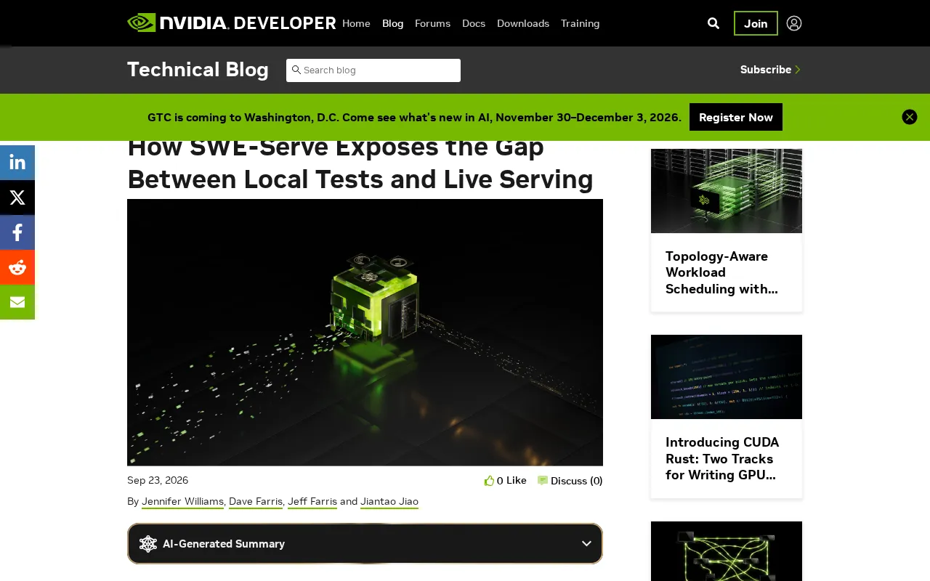Focus the Search blog input field

tap(373, 70)
